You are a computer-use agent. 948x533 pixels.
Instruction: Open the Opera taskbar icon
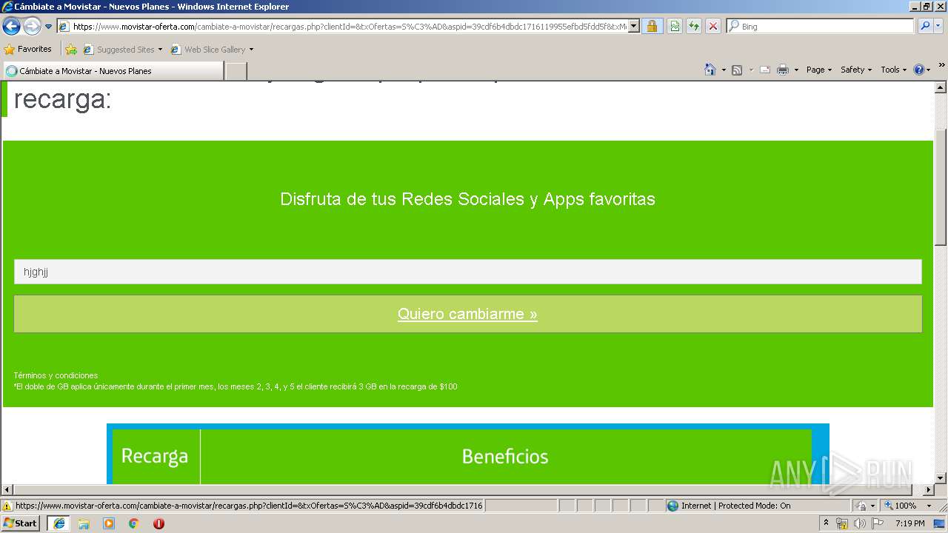158,523
